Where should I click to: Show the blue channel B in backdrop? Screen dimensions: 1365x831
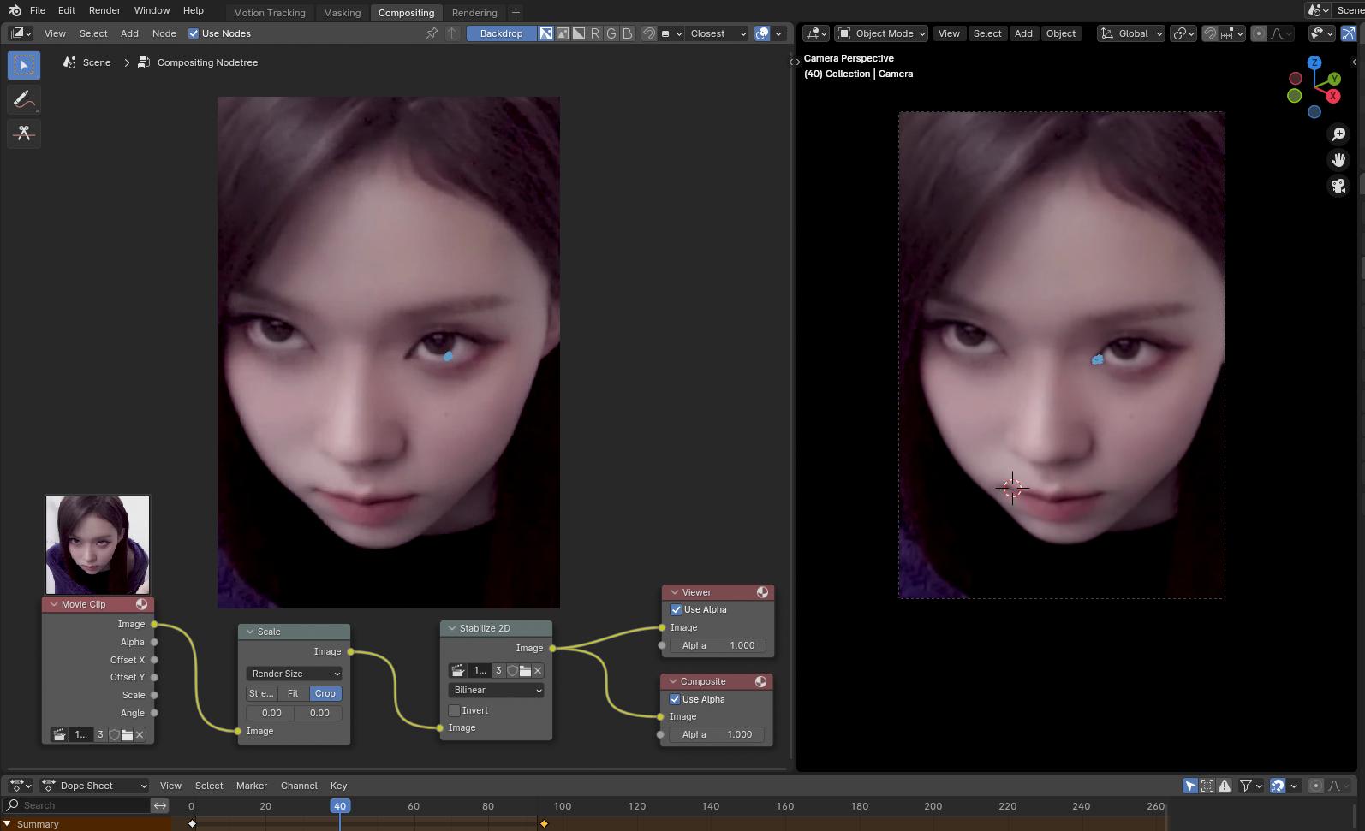pyautogui.click(x=628, y=33)
